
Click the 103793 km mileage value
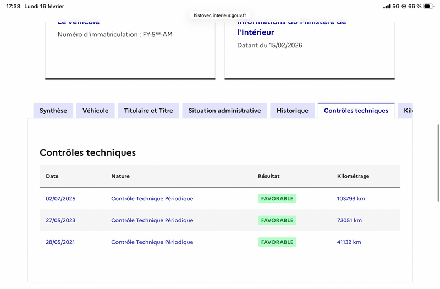coord(351,199)
